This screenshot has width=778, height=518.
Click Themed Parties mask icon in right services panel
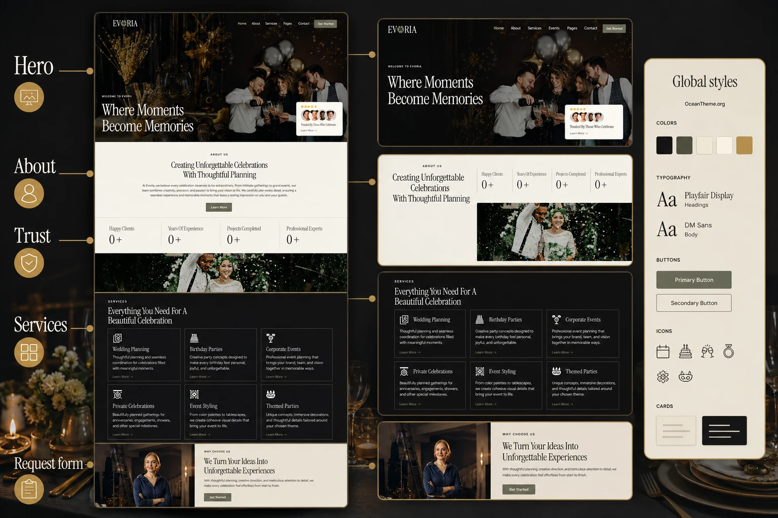click(556, 371)
